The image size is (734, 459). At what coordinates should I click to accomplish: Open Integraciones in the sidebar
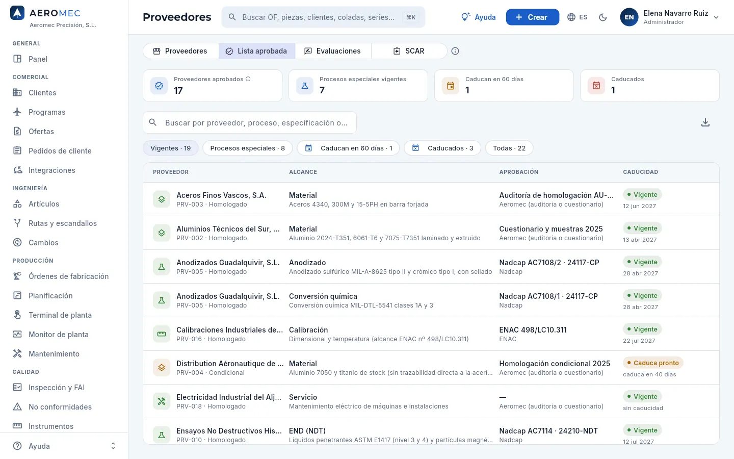point(64,170)
